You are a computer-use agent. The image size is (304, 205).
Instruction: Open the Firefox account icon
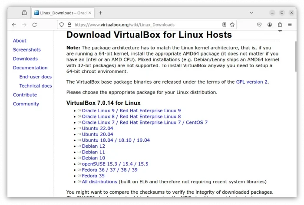270,25
